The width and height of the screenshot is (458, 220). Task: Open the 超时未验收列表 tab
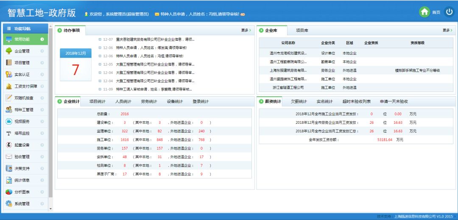356,102
